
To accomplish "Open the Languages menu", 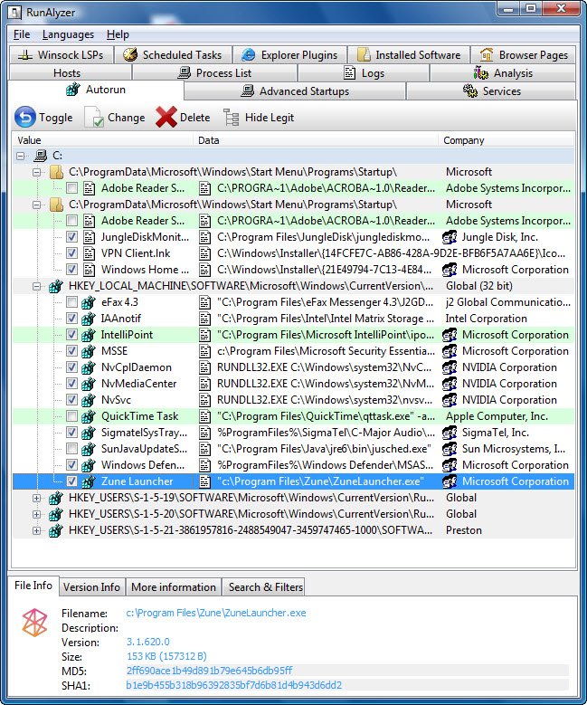I will click(x=69, y=34).
